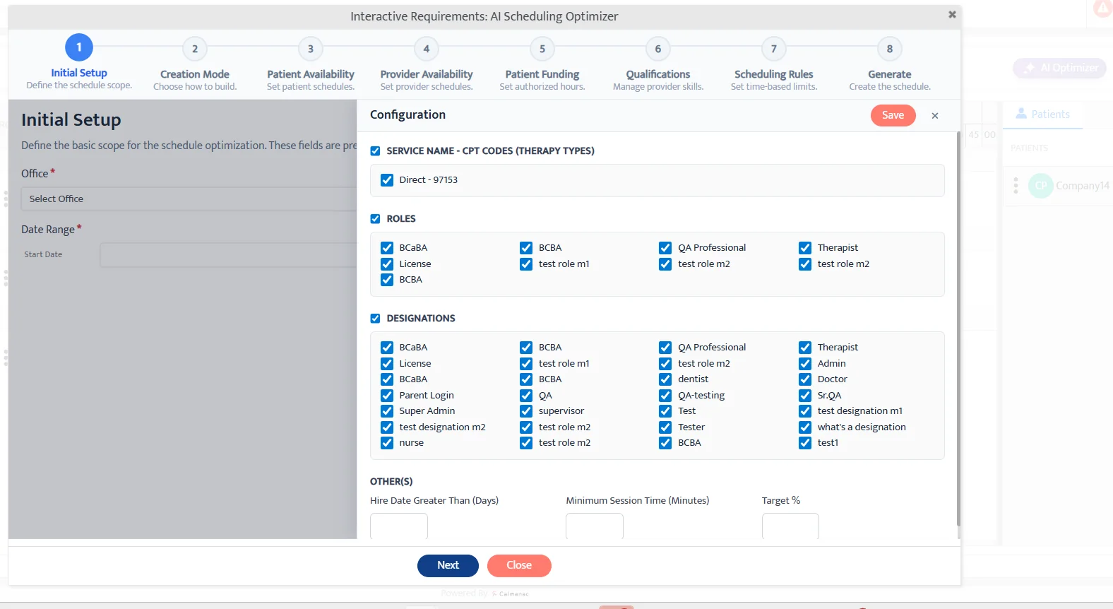Screen dimensions: 1113x609
Task: Uncheck QA-testing designation
Action: pyautogui.click(x=665, y=396)
